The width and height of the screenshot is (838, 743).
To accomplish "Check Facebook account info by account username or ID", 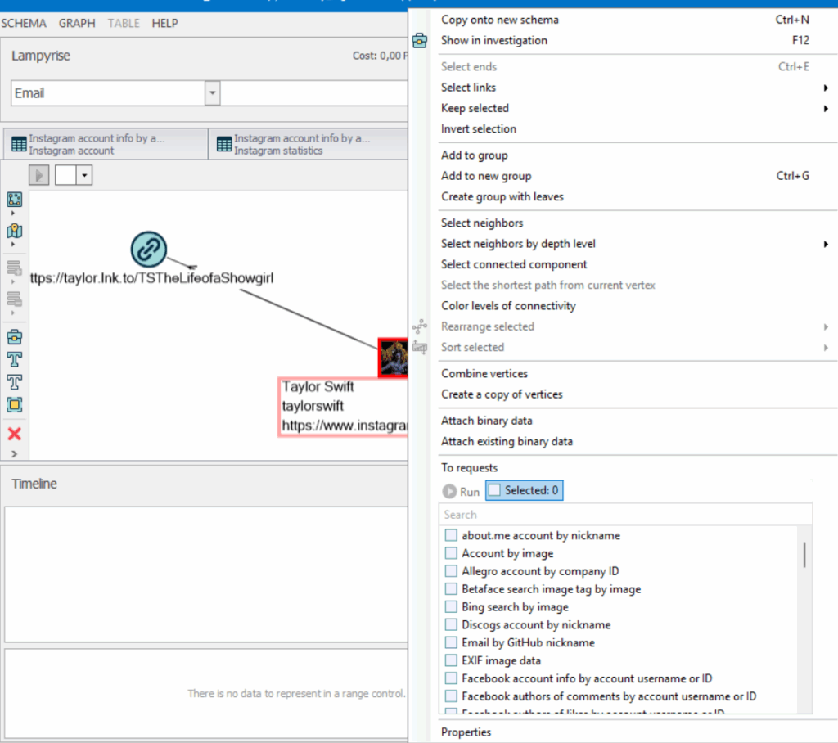I will coord(451,678).
